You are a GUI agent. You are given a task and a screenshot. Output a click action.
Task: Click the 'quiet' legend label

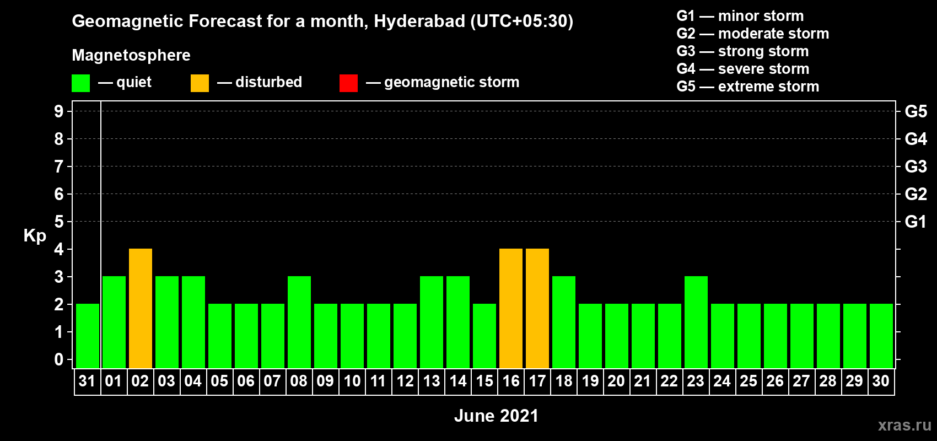[134, 82]
